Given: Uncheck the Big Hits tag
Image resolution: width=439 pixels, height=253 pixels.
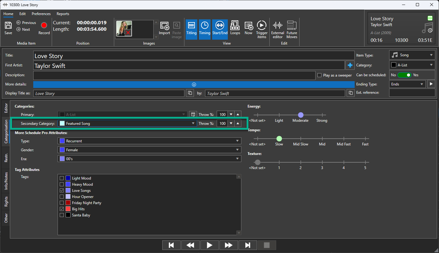Looking at the screenshot, I should [62, 209].
